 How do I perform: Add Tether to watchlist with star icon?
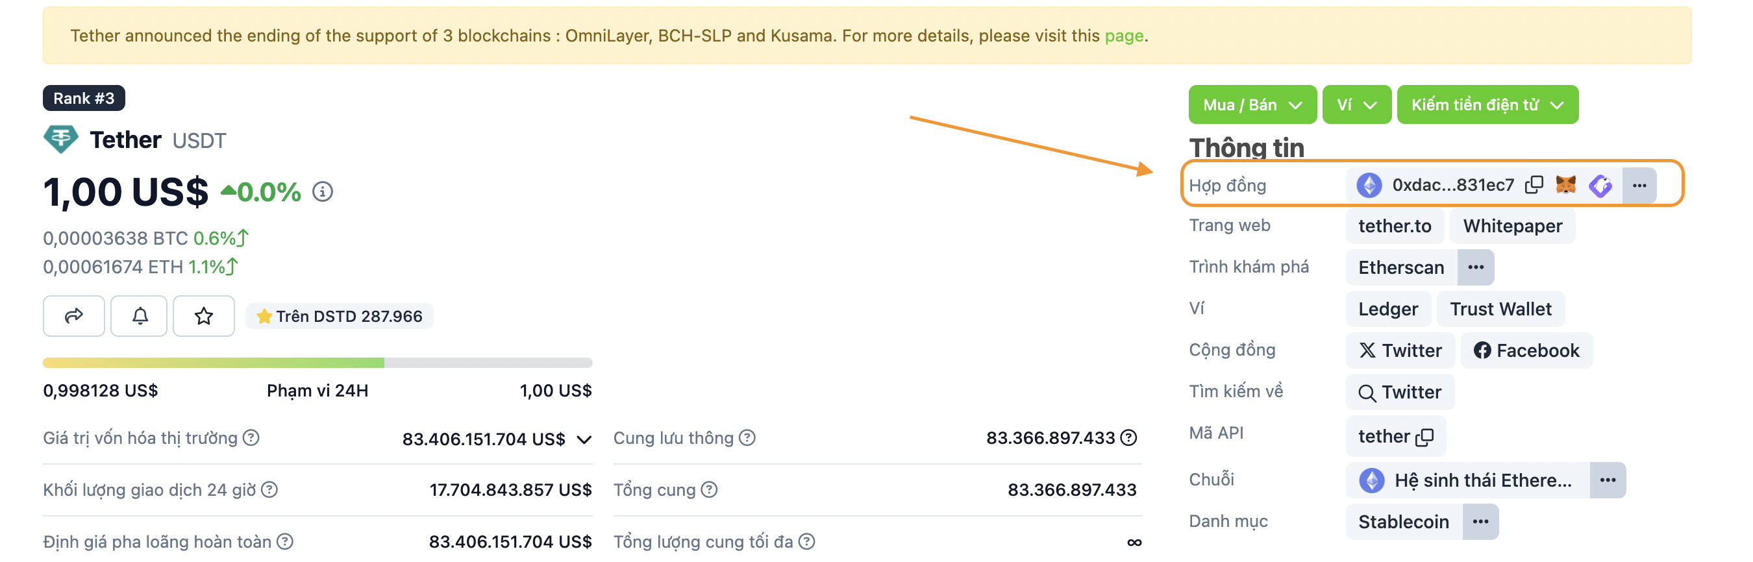(203, 315)
